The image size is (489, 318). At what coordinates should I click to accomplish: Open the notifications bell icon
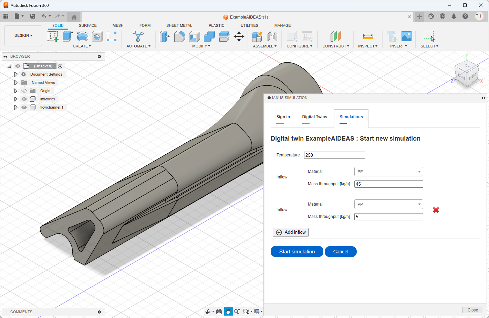tap(454, 16)
